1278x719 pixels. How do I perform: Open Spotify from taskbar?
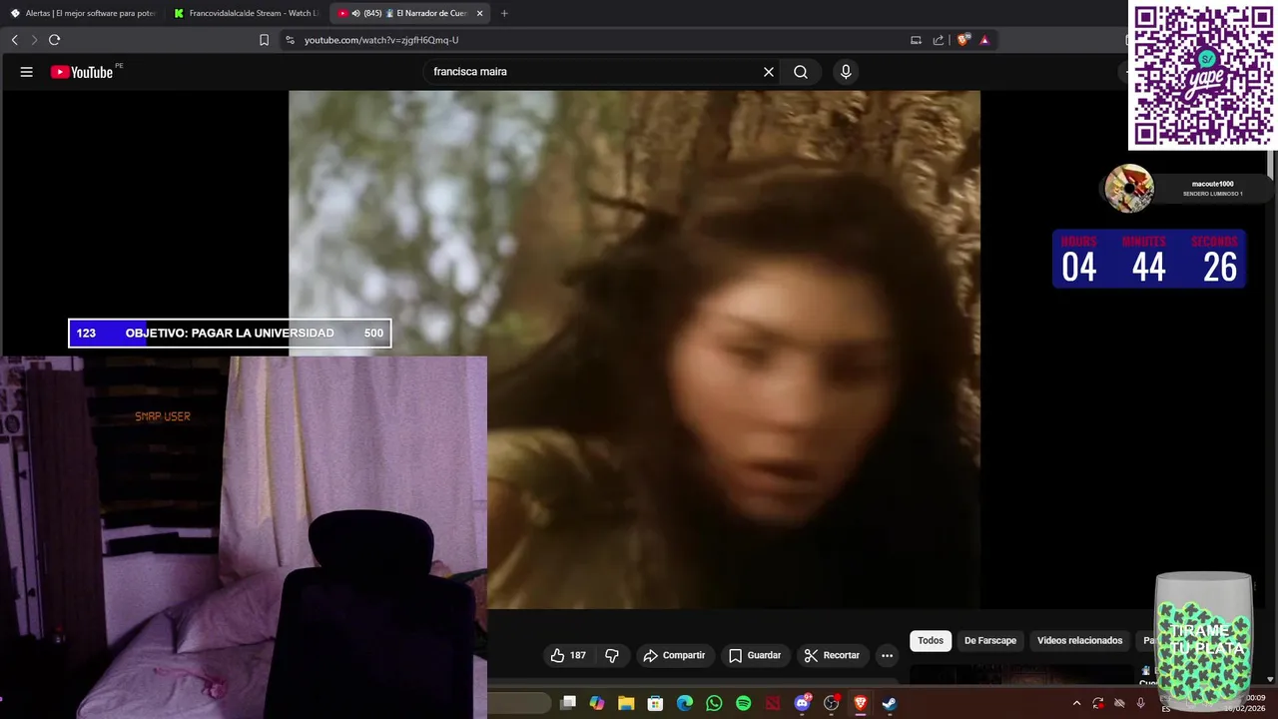[743, 703]
